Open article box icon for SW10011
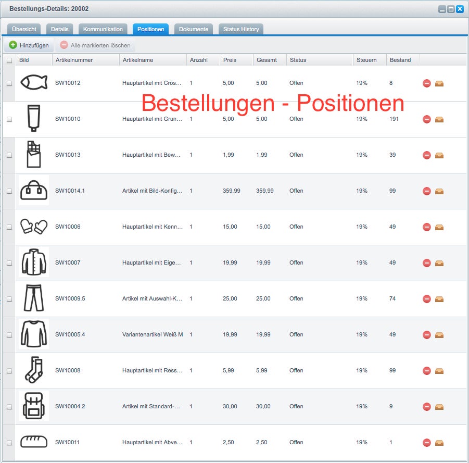This screenshot has height=463, width=469. [x=439, y=443]
